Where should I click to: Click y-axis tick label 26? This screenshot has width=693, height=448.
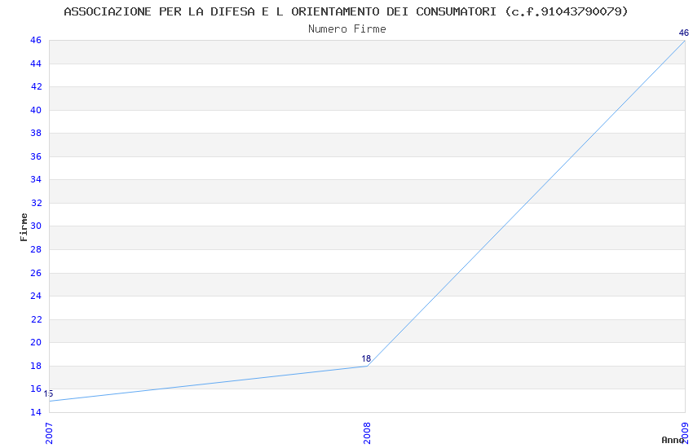pos(36,273)
